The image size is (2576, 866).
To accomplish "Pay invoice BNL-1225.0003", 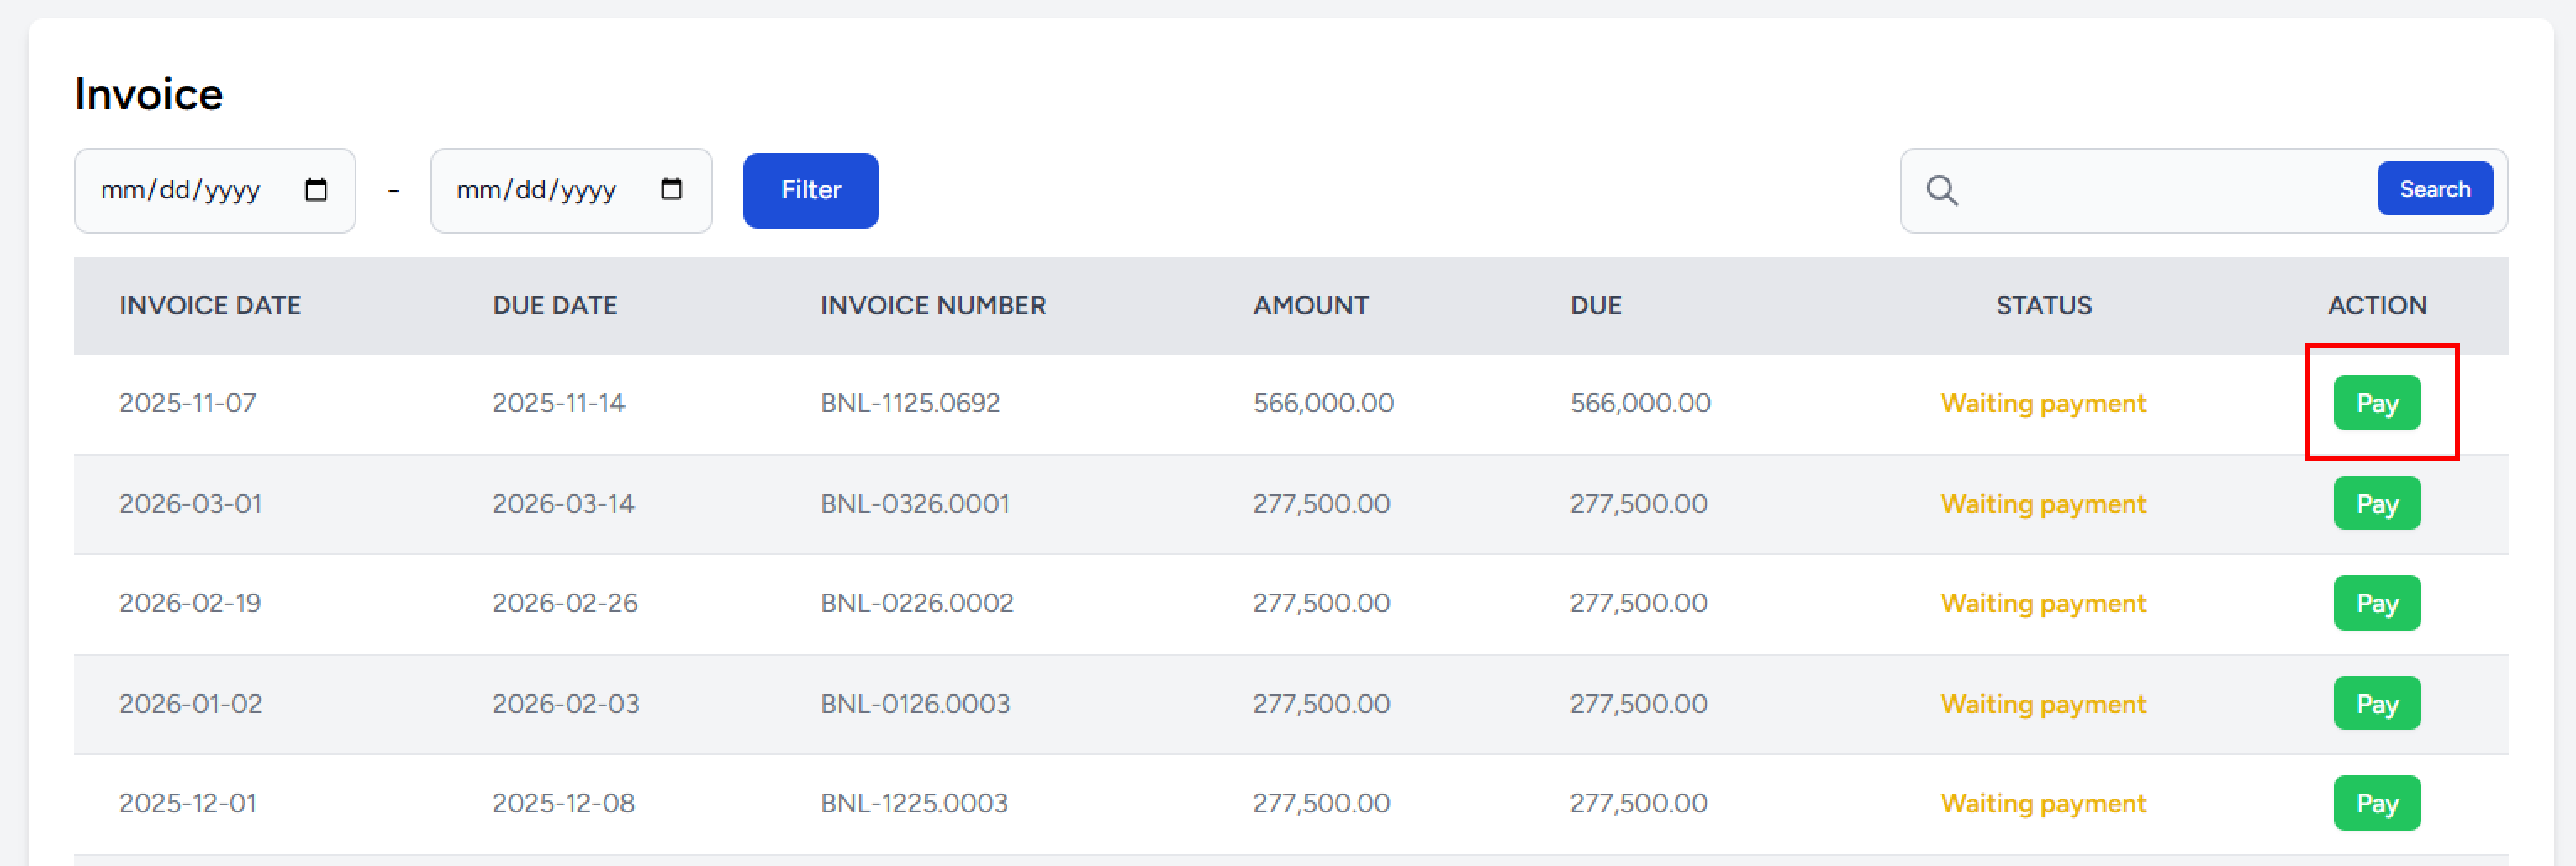I will click(x=2377, y=802).
